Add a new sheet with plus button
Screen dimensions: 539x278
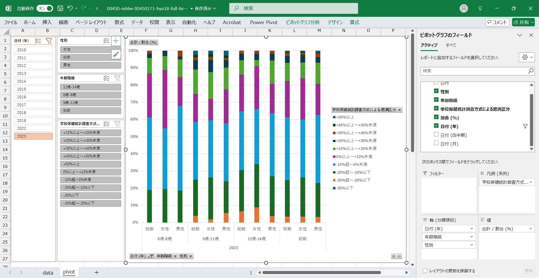tap(97, 272)
